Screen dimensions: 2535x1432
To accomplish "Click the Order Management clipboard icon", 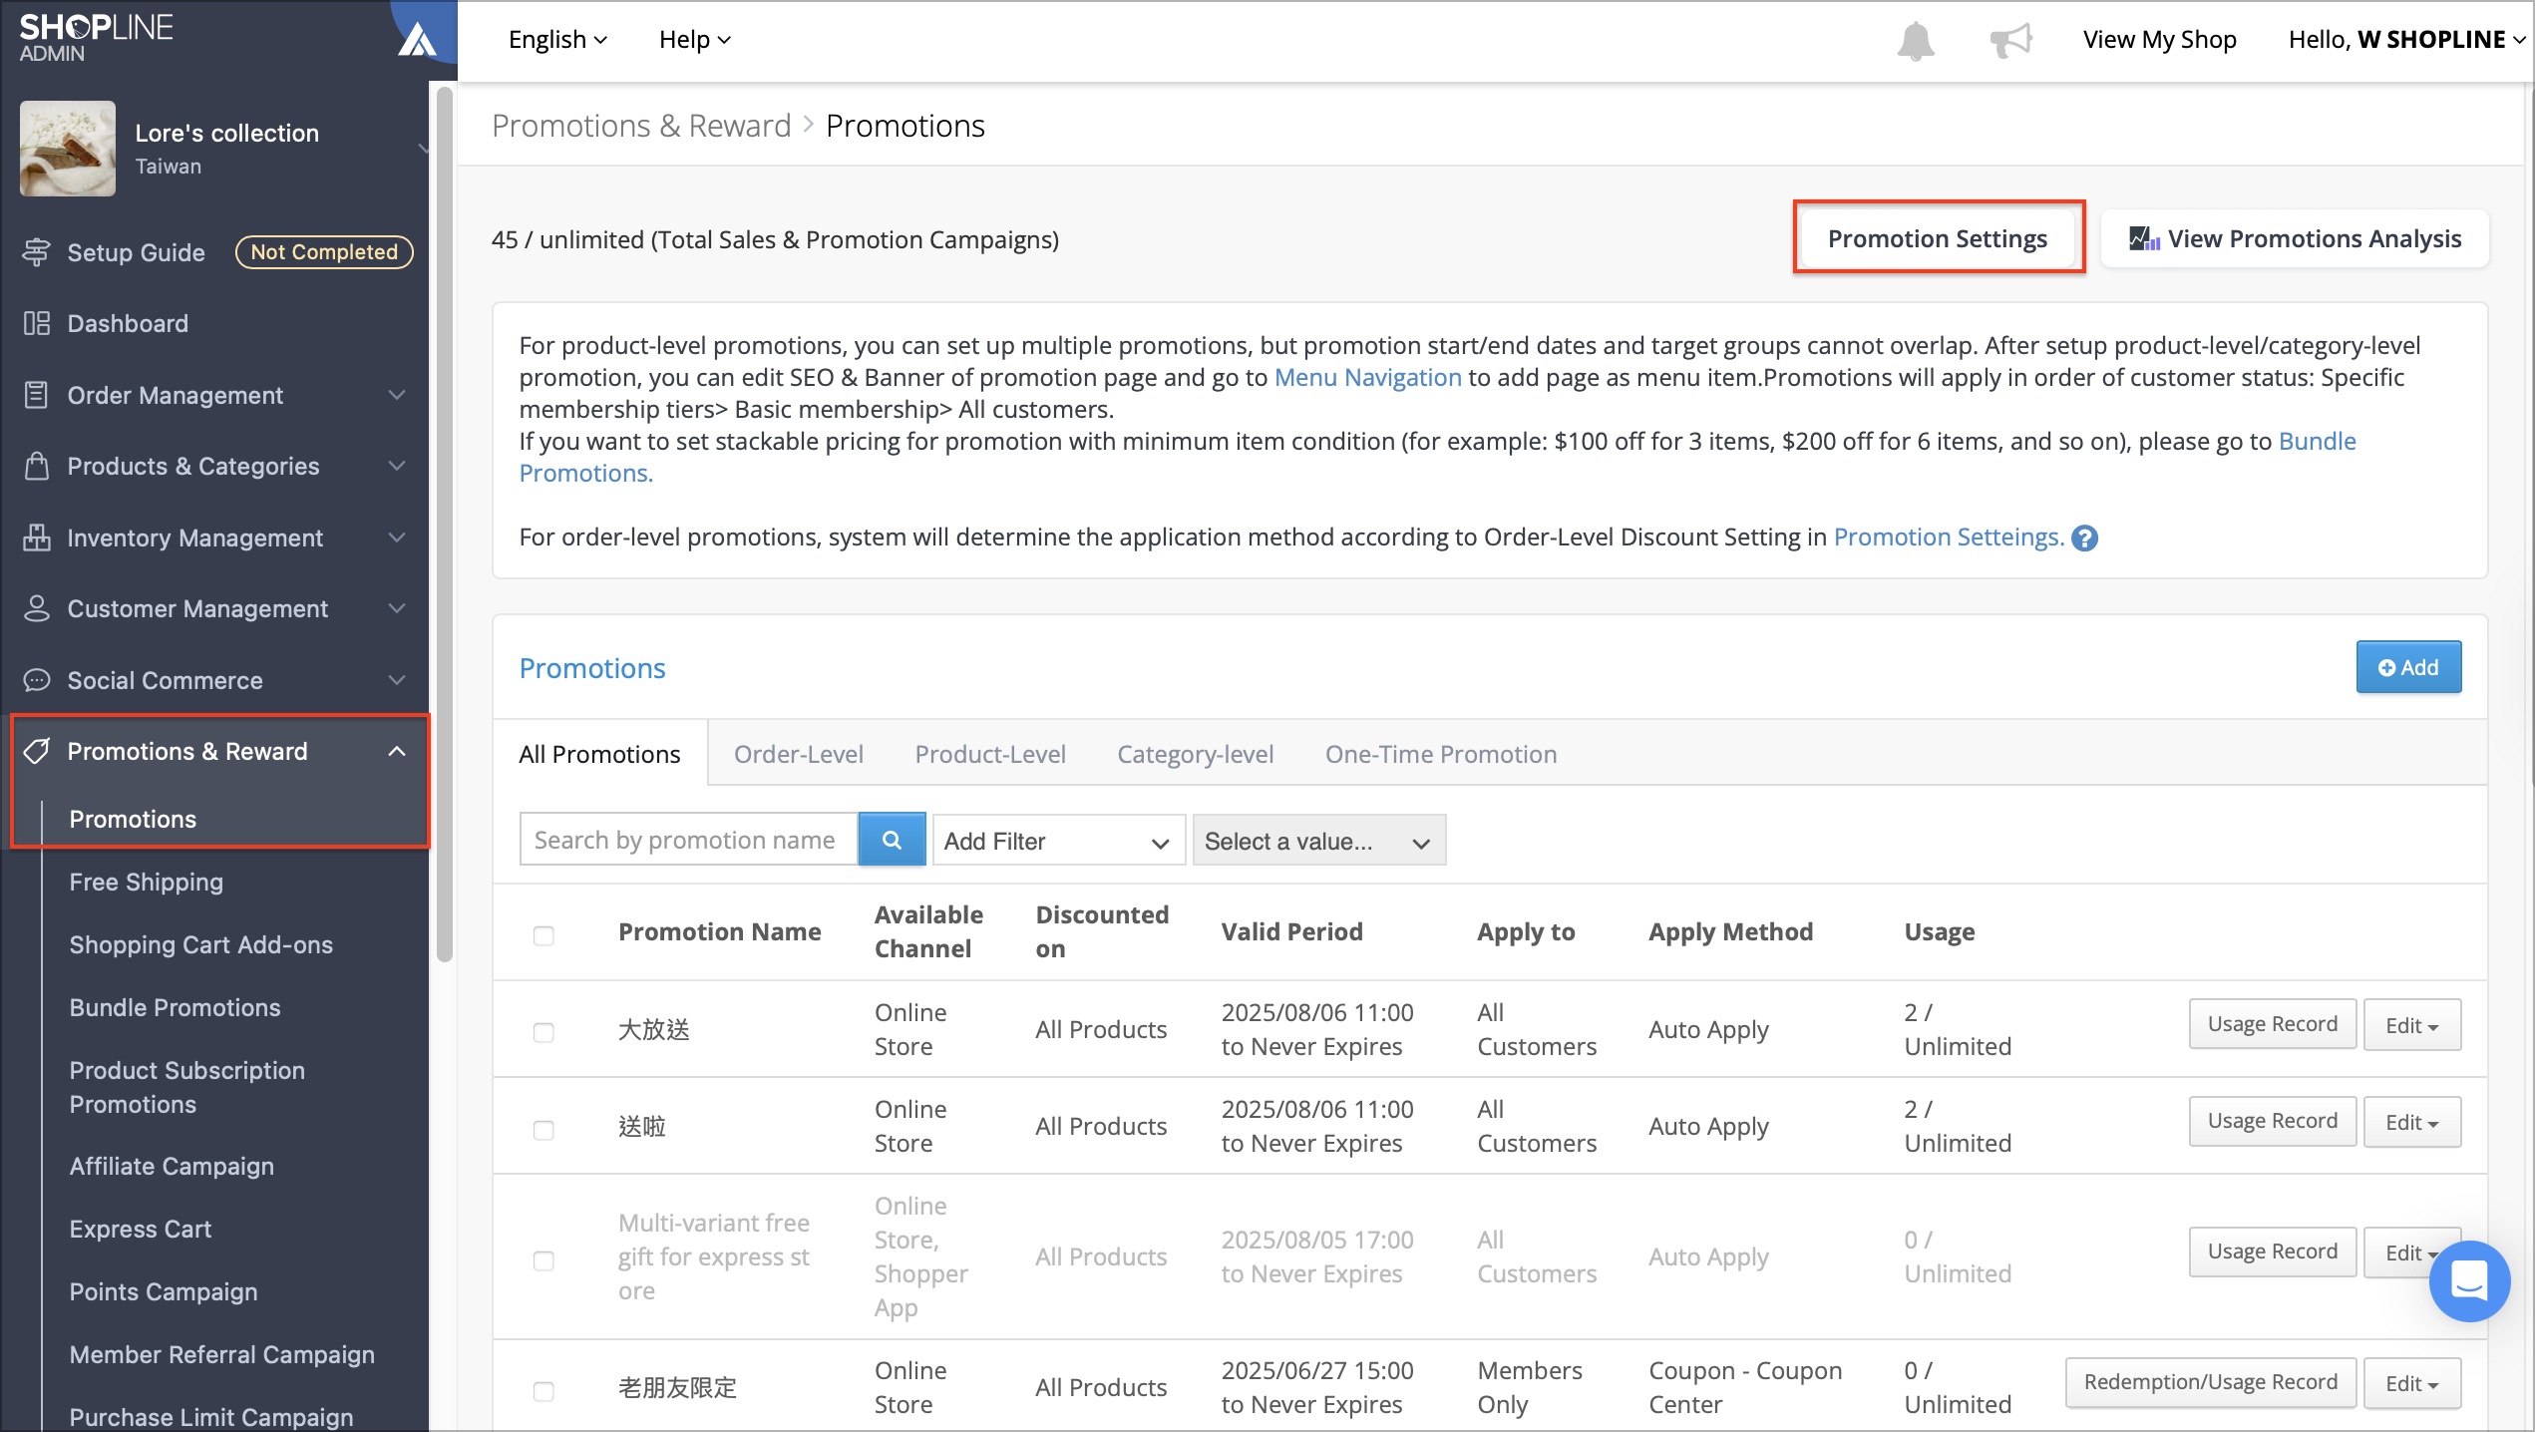I will tap(36, 395).
